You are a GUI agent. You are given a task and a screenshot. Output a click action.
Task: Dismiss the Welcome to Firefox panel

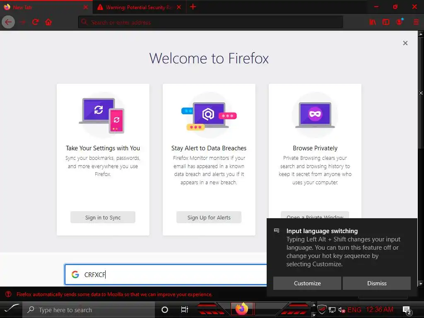405,43
